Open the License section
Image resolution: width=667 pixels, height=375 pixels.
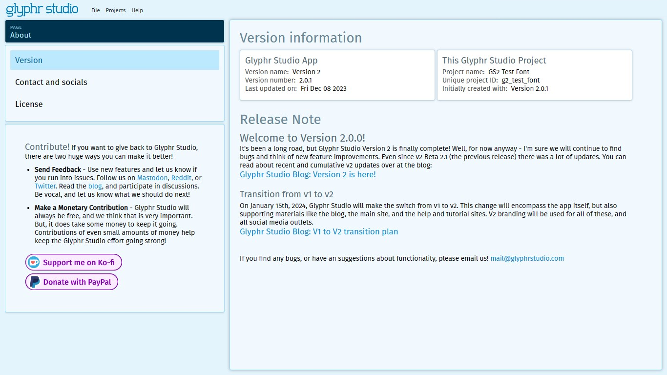point(115,104)
